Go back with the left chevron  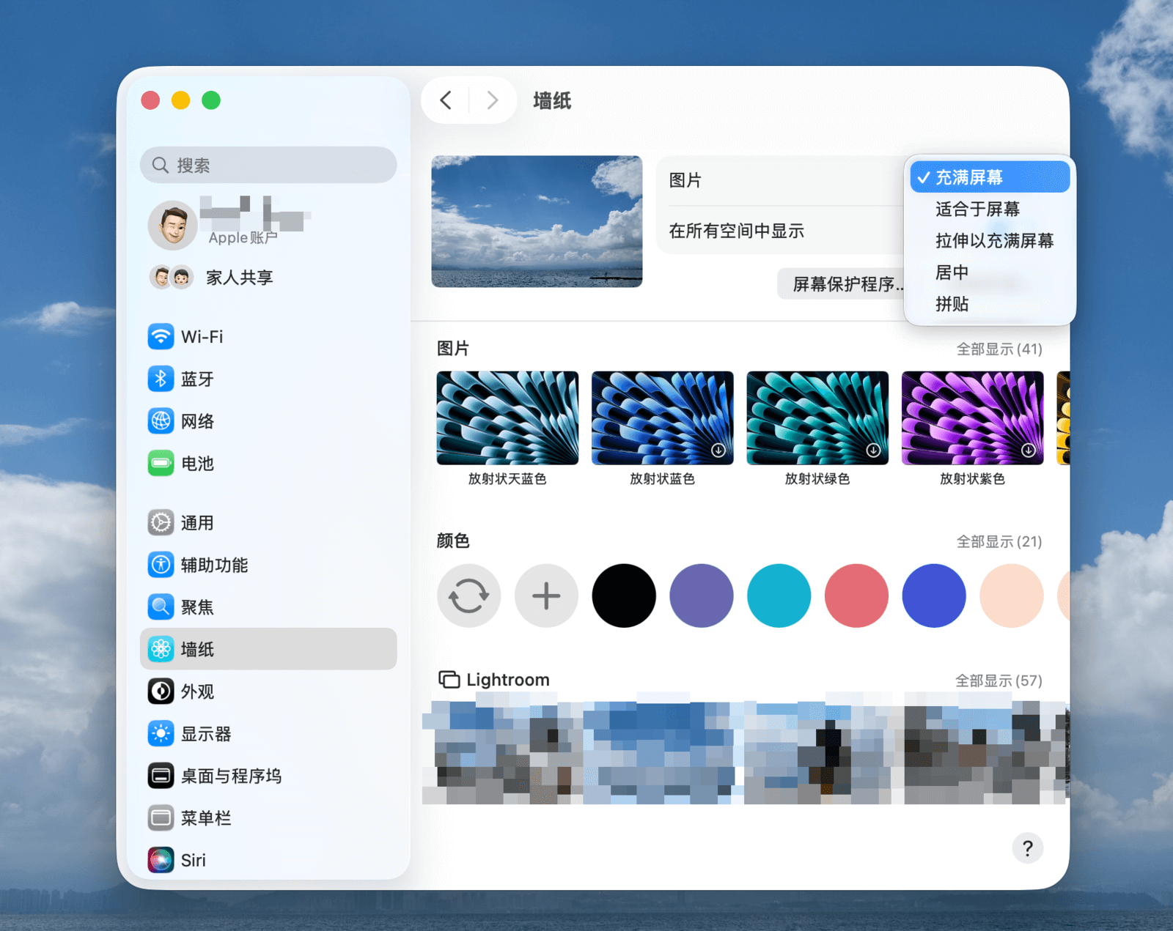coord(446,100)
